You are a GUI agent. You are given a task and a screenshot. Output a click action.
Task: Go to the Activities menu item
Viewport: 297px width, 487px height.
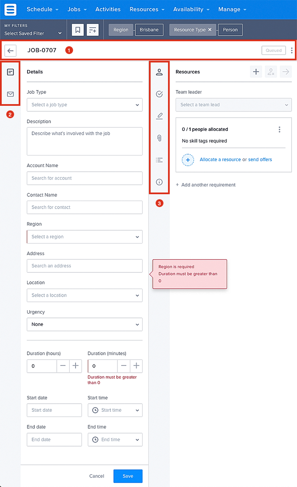click(108, 9)
